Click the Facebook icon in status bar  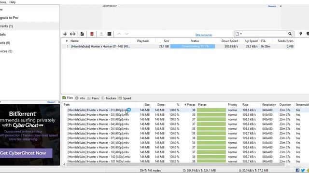[297, 170]
